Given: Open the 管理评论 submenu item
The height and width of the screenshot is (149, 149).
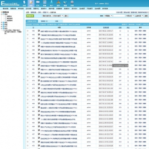Looking at the screenshot, I should pos(36,9).
